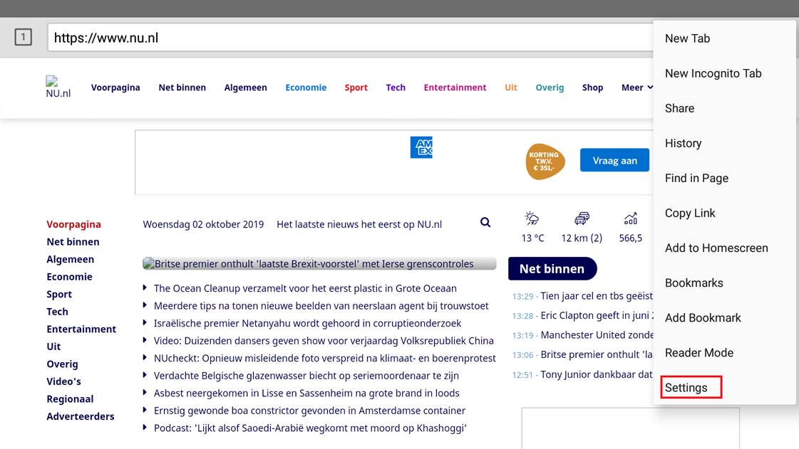
Task: Click the stock chart icon
Action: [631, 218]
